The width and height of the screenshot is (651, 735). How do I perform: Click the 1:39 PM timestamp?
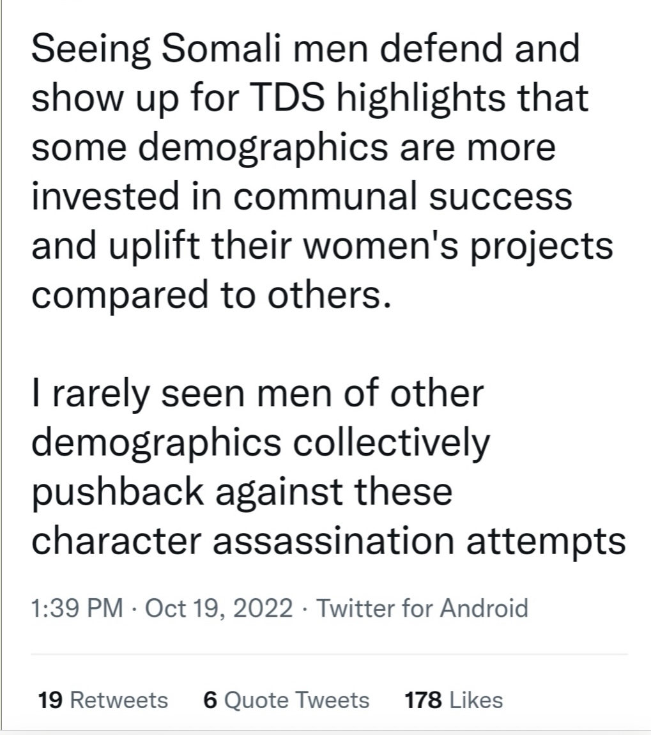coord(77,608)
